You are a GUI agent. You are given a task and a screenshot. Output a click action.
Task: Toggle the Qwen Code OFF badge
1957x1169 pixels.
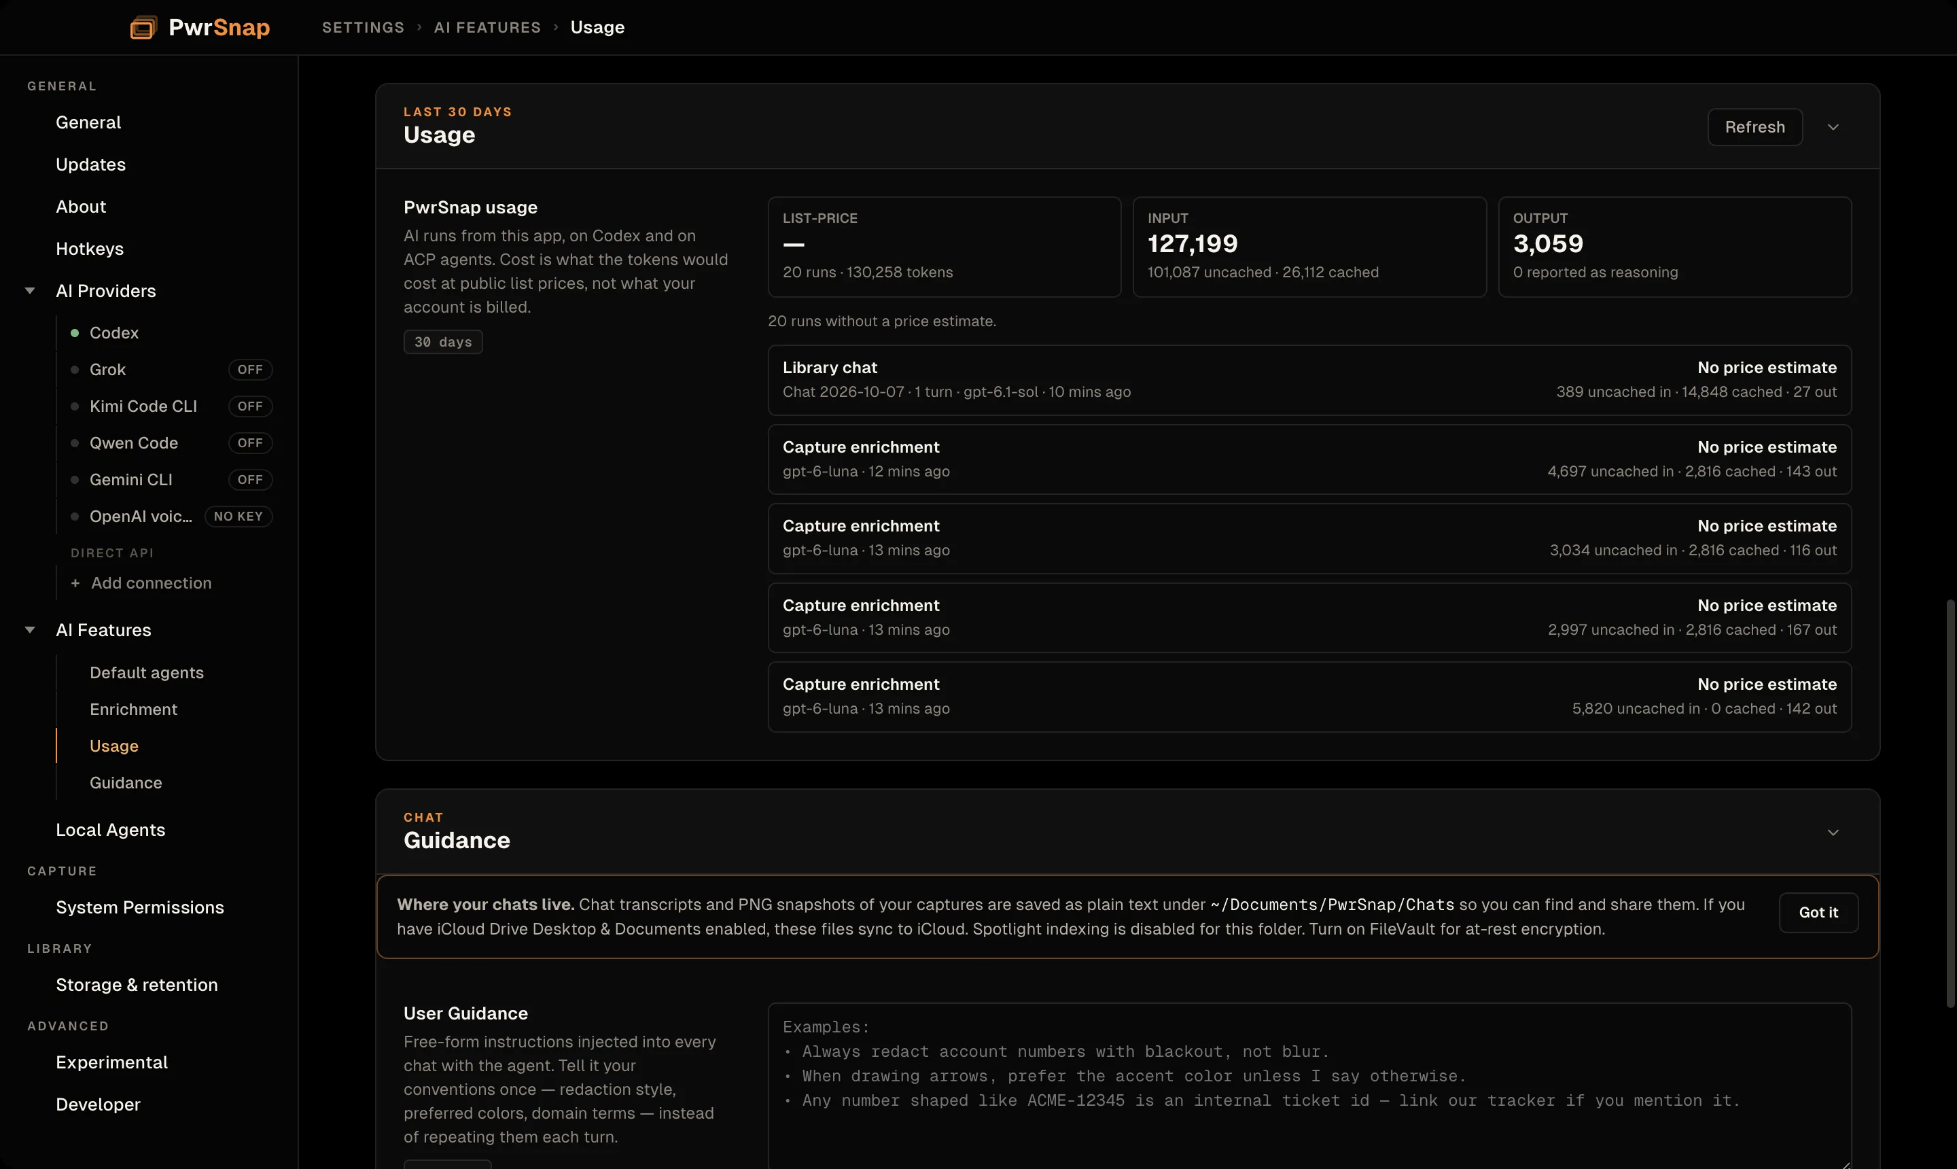tap(251, 444)
